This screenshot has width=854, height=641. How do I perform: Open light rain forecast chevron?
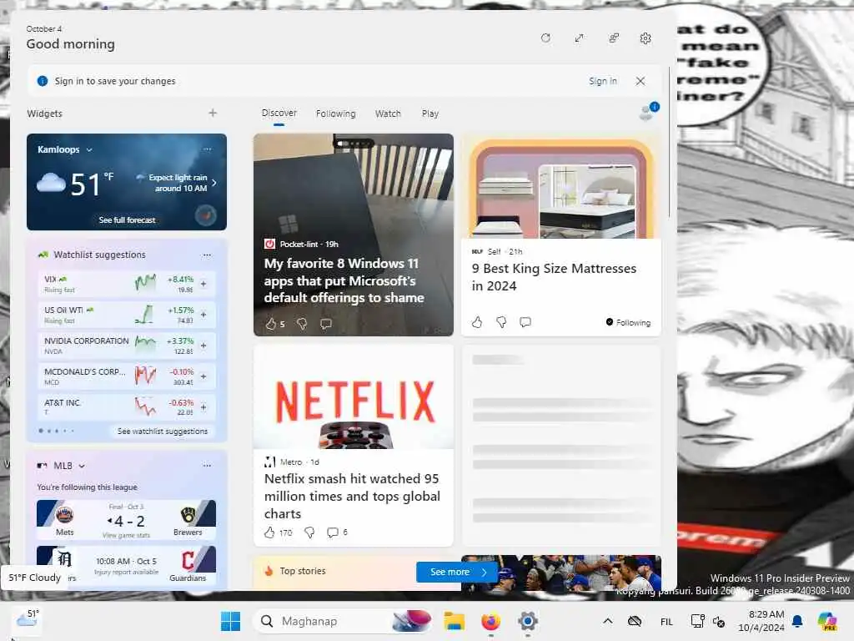pyautogui.click(x=214, y=183)
